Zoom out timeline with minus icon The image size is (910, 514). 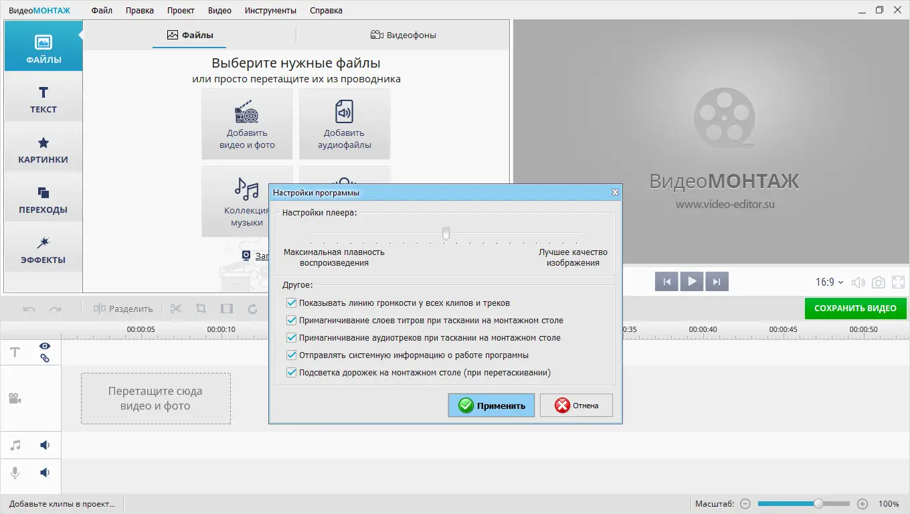click(x=745, y=504)
